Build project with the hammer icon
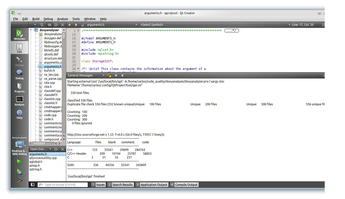This screenshot has width=345, height=199. click(x=19, y=181)
